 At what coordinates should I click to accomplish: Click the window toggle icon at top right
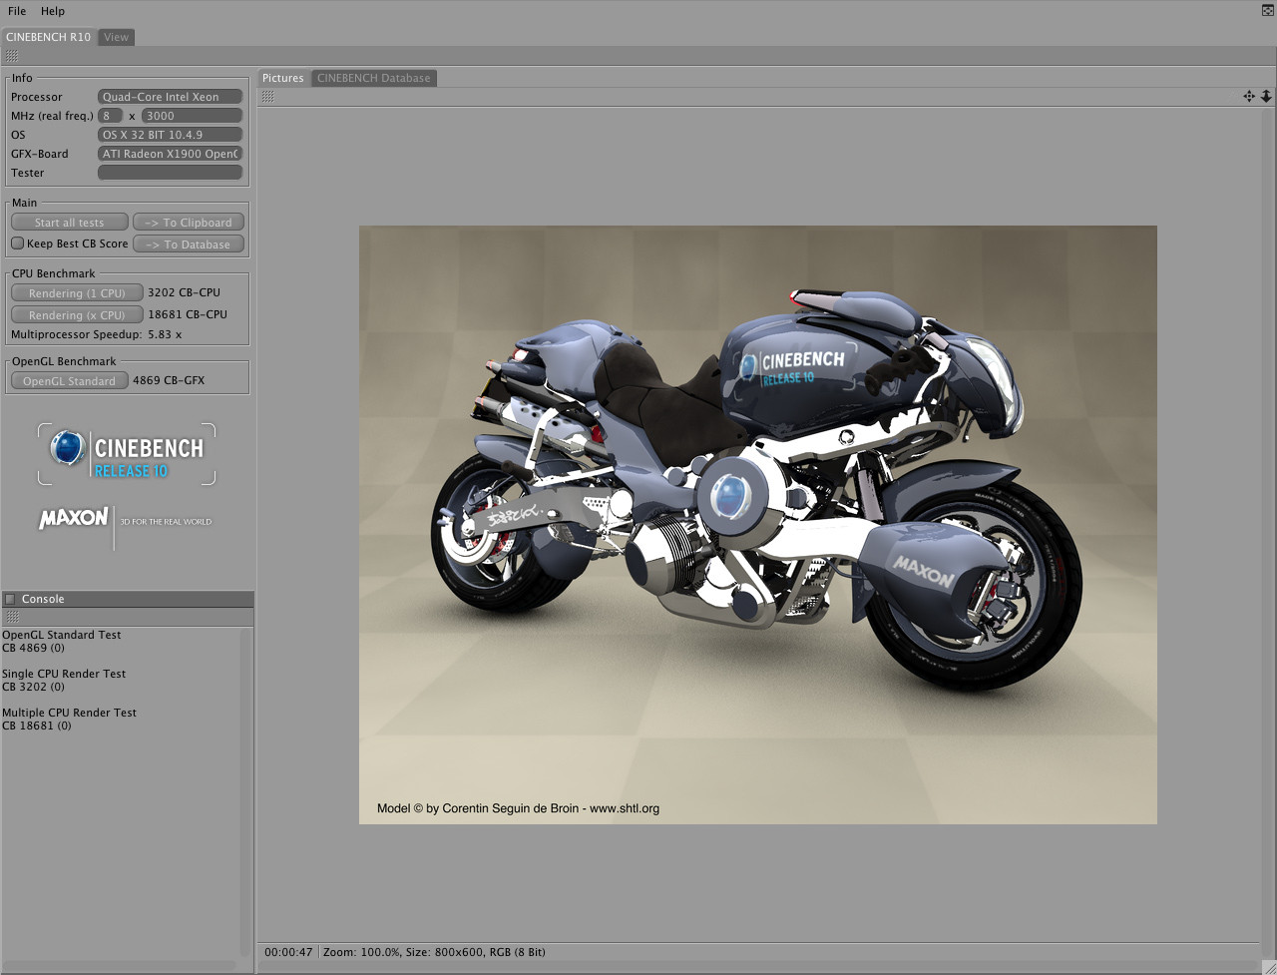click(x=1268, y=10)
